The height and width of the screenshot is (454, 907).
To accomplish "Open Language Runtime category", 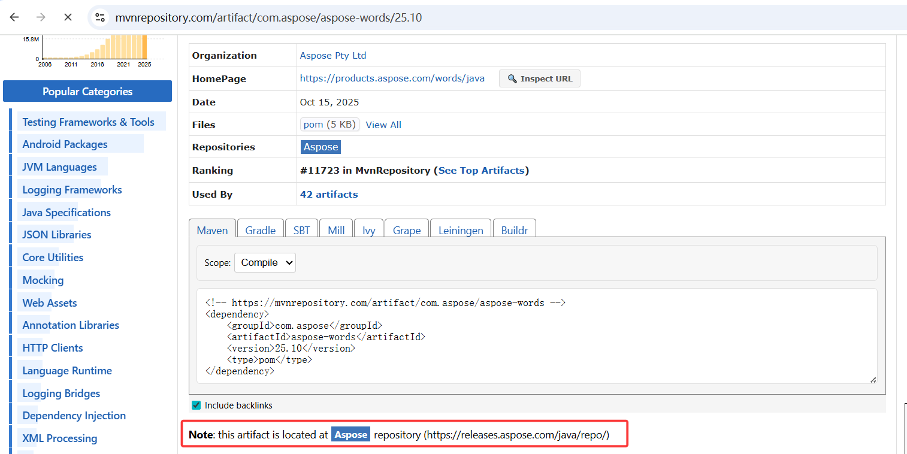I will (x=67, y=370).
